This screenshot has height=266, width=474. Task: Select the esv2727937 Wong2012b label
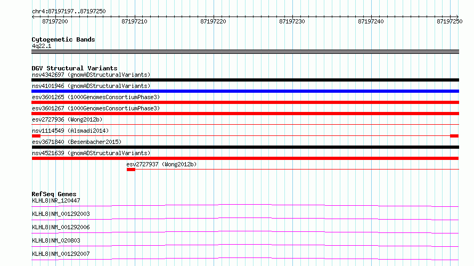pos(161,164)
